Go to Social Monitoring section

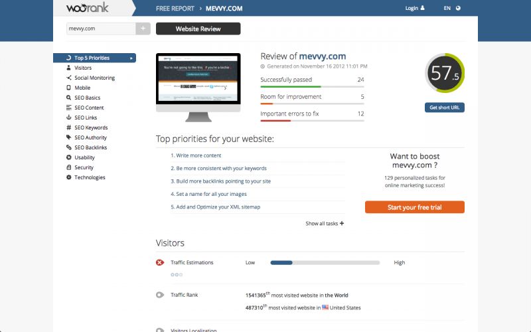click(94, 78)
